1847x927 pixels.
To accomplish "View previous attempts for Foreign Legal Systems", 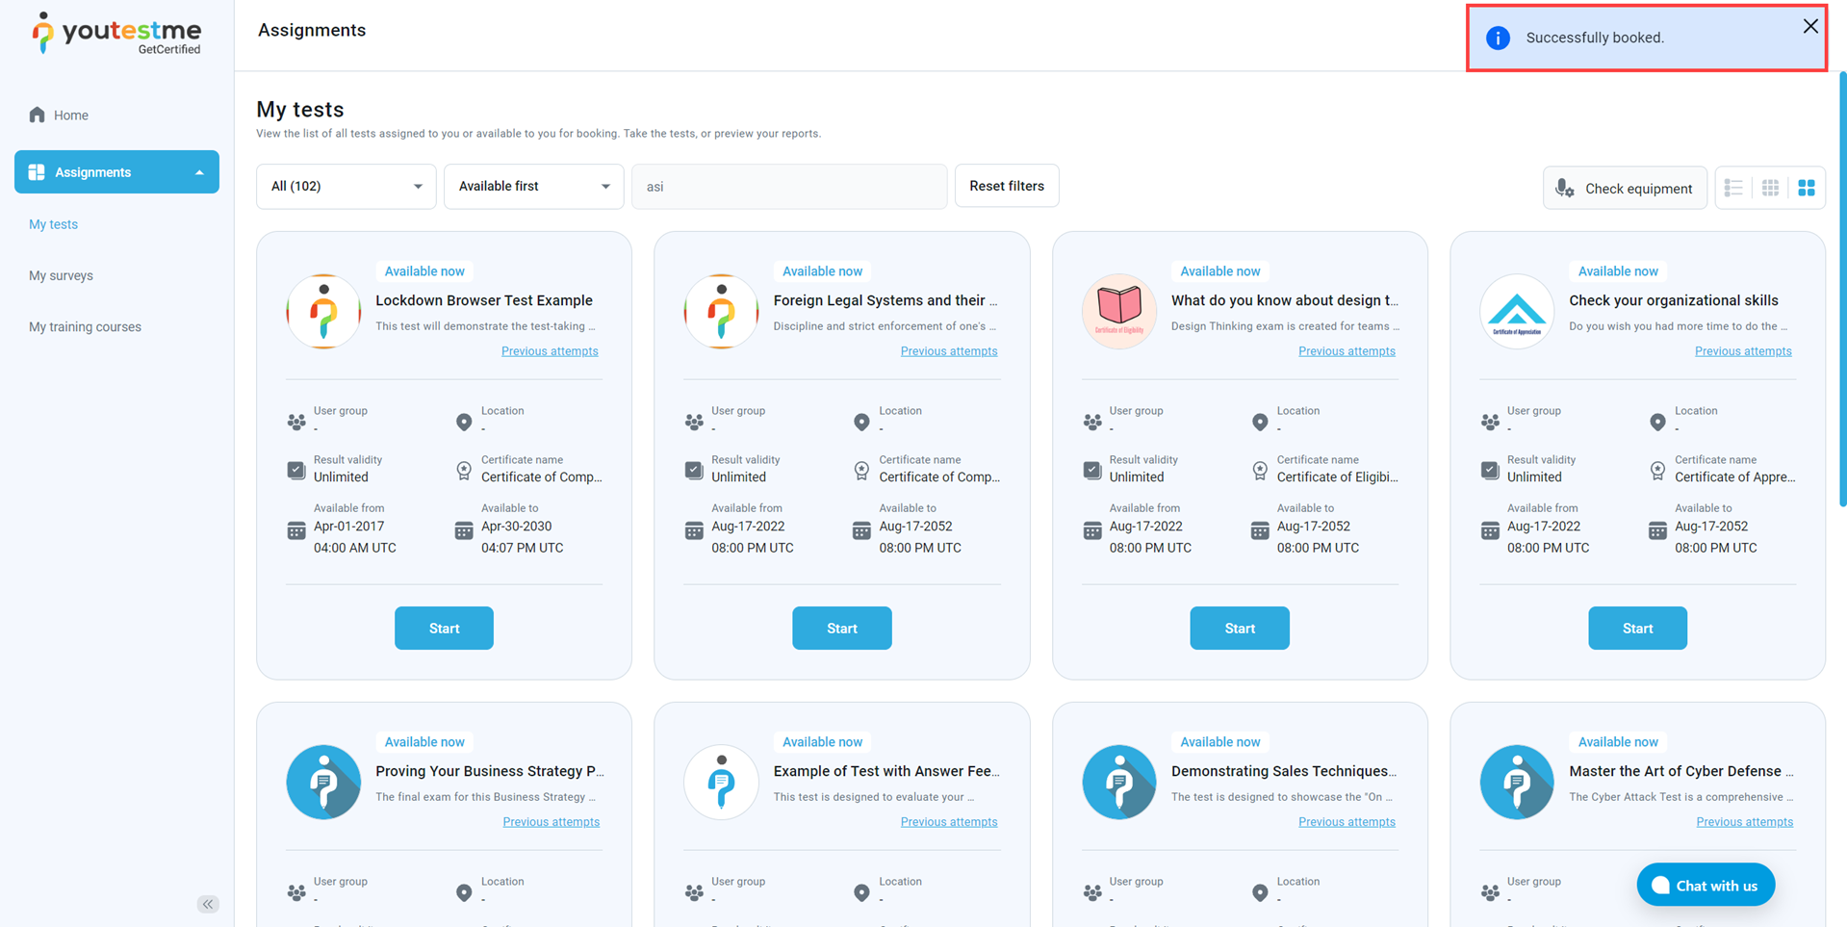I will [948, 351].
